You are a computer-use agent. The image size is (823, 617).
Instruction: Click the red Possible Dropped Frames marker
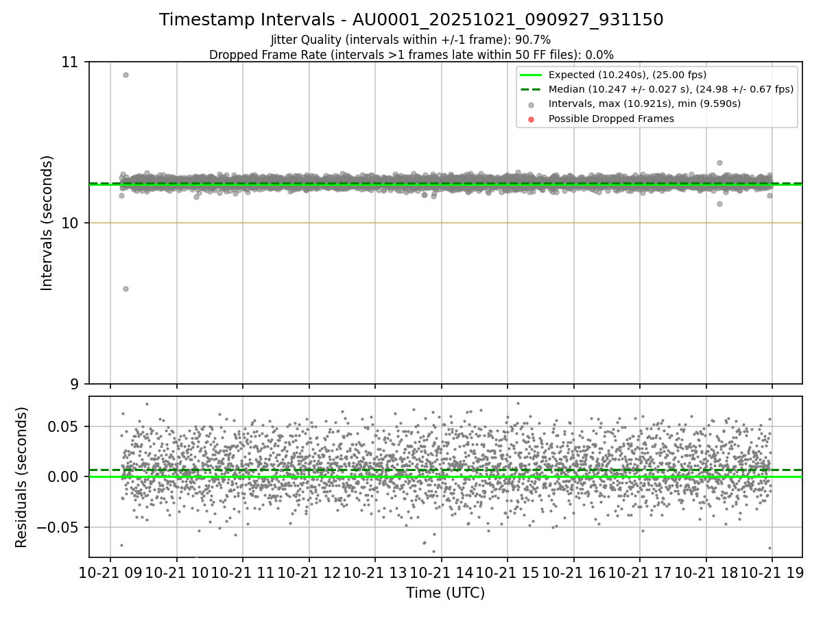[532, 119]
